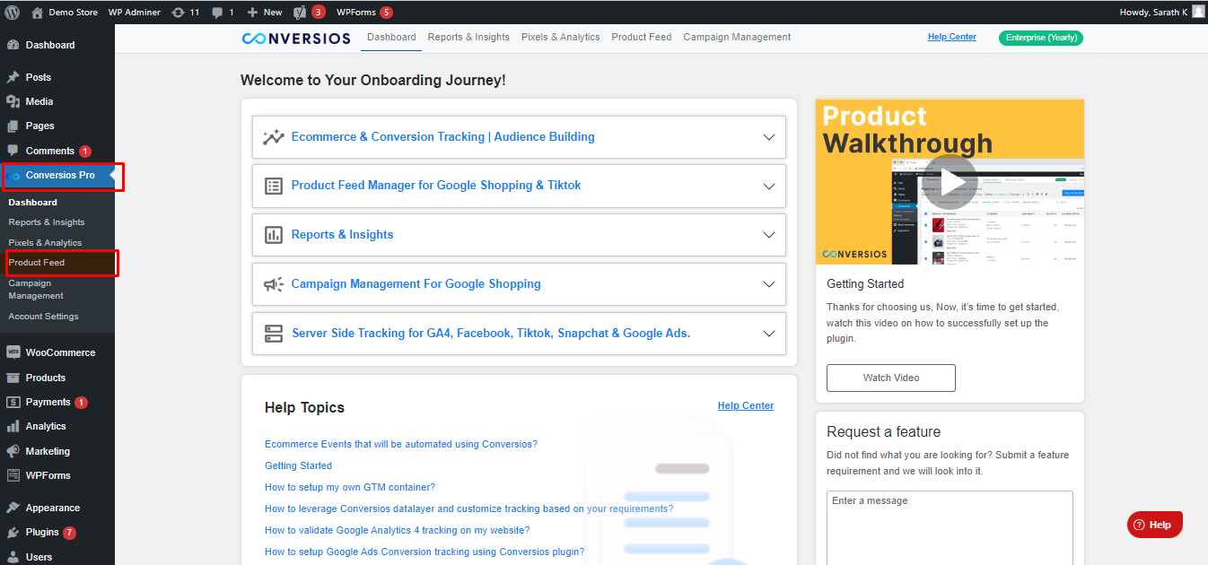Click the Yoast SEO icon in admin bar

301,13
